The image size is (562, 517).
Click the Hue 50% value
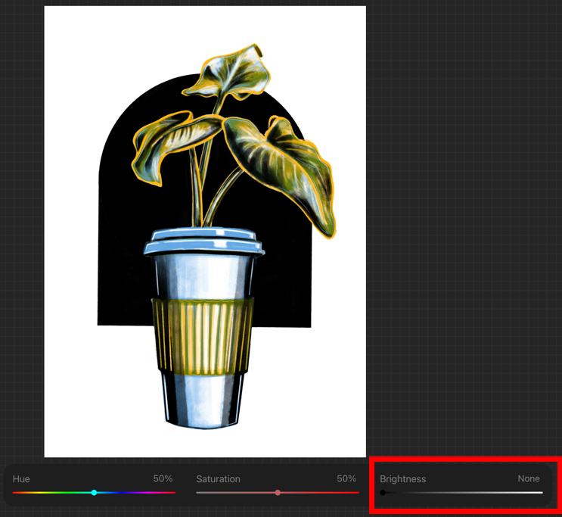click(x=163, y=479)
